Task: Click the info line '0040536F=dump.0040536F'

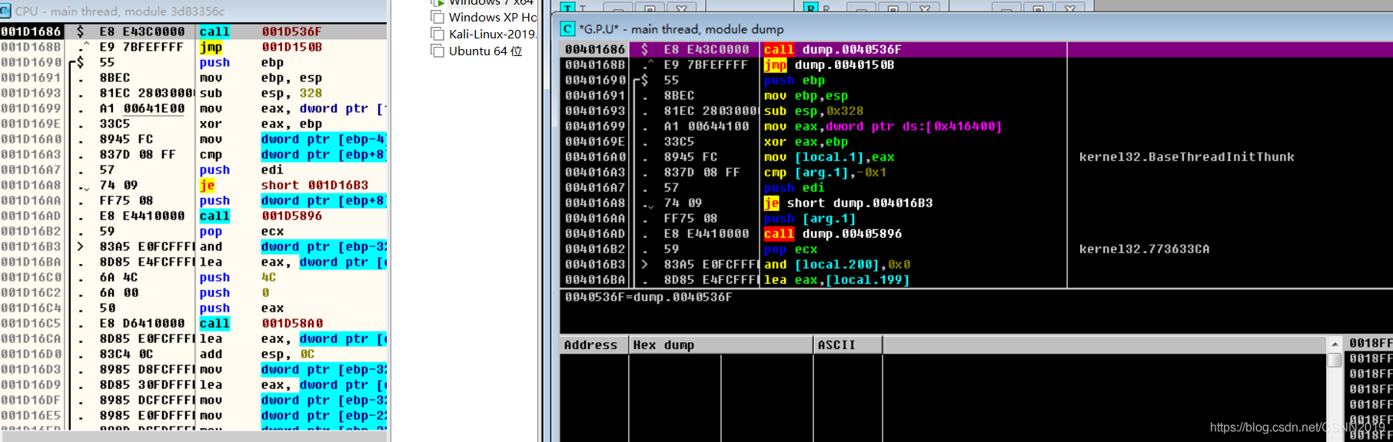Action: point(648,297)
